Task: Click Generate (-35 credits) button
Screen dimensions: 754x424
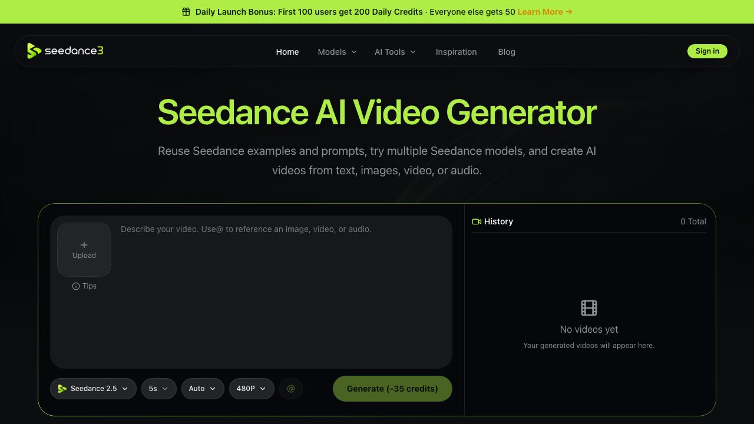Action: coord(392,389)
